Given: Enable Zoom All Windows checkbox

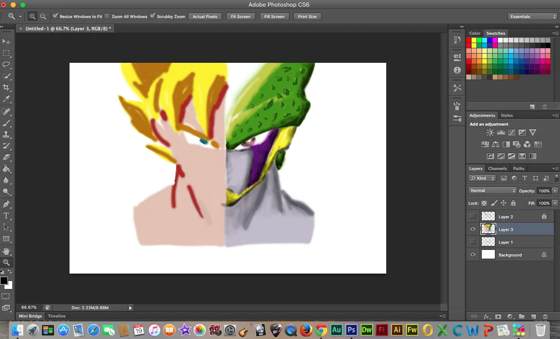Looking at the screenshot, I should pos(107,16).
